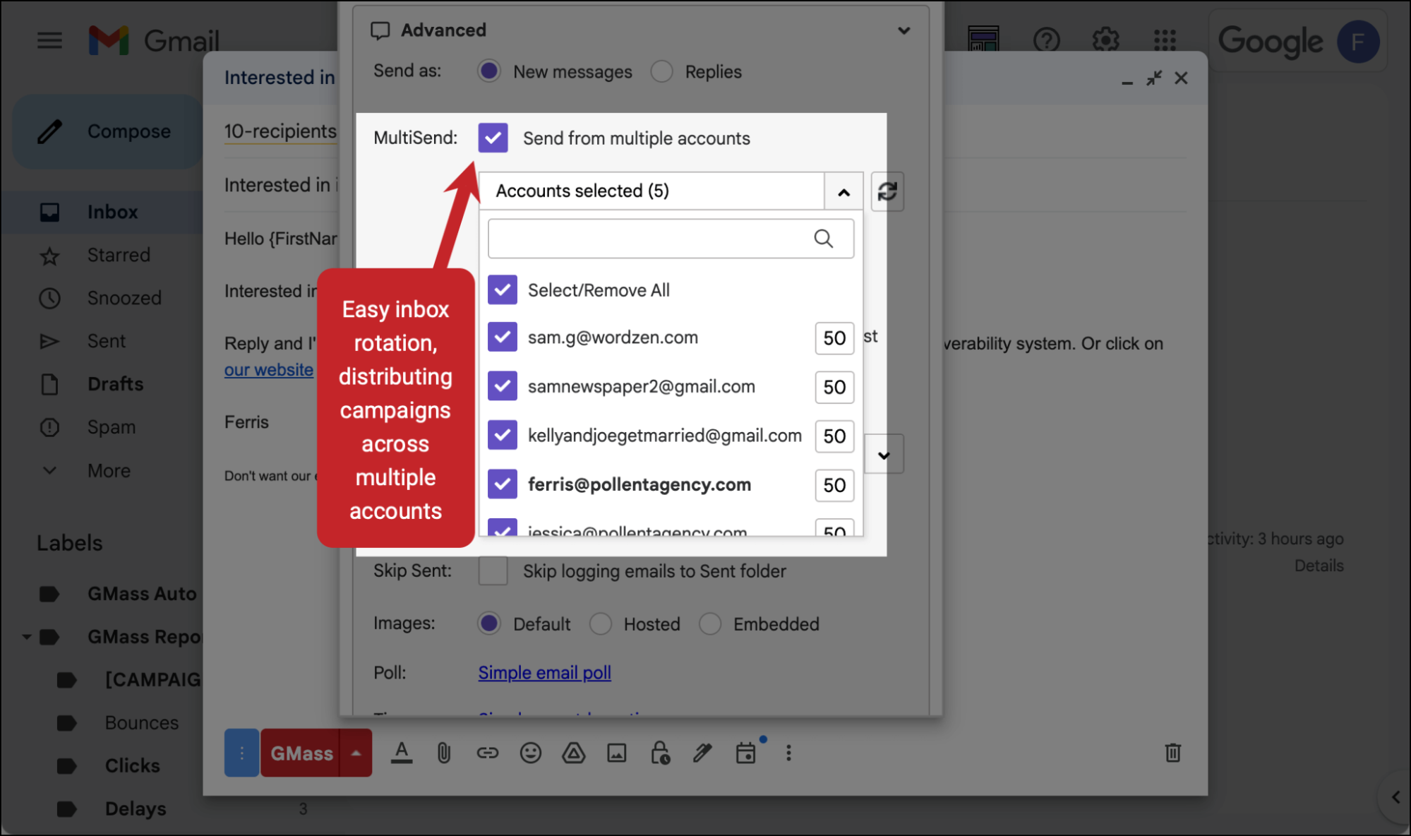Open the Sent folder

pos(106,341)
